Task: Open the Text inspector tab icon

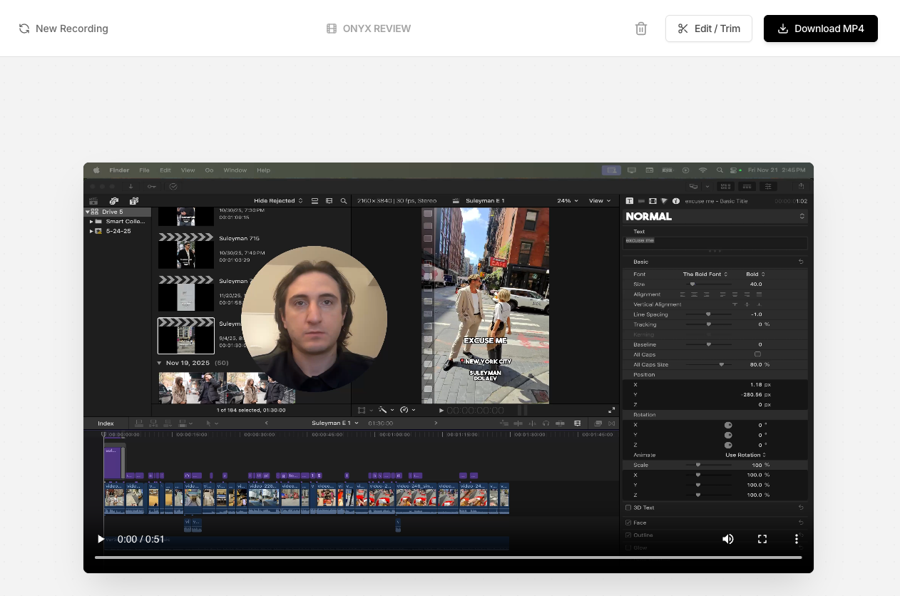Action: click(x=630, y=201)
